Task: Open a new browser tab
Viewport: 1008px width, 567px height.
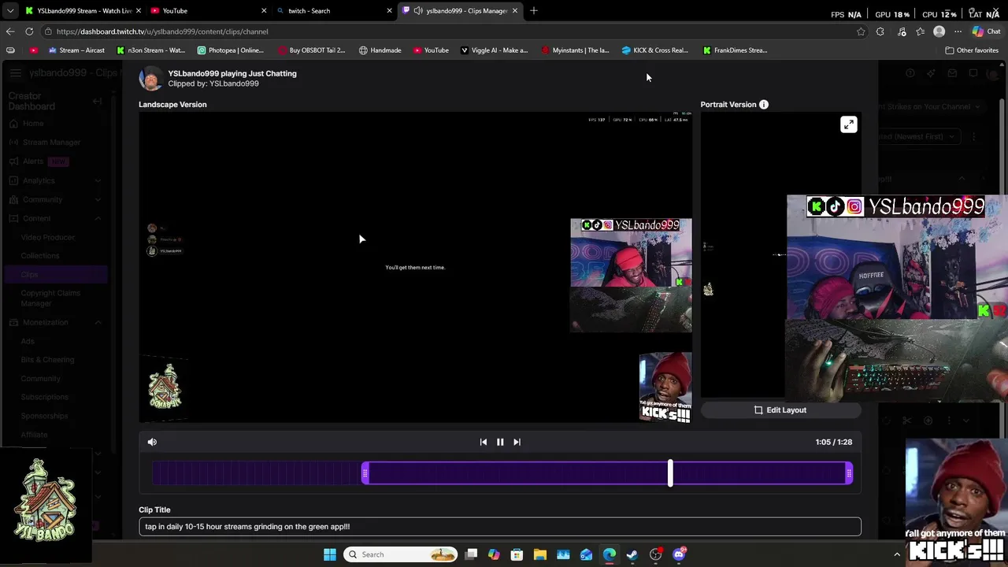Action: click(x=534, y=11)
